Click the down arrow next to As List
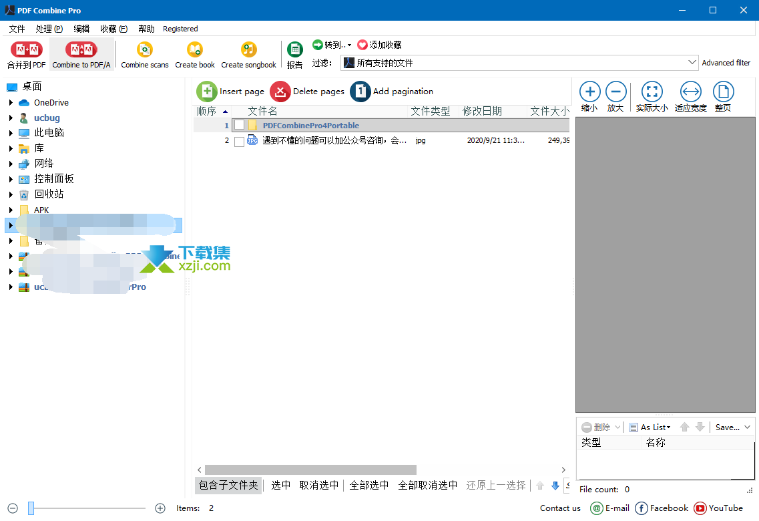Viewport: 759px width, 521px height. (700, 427)
